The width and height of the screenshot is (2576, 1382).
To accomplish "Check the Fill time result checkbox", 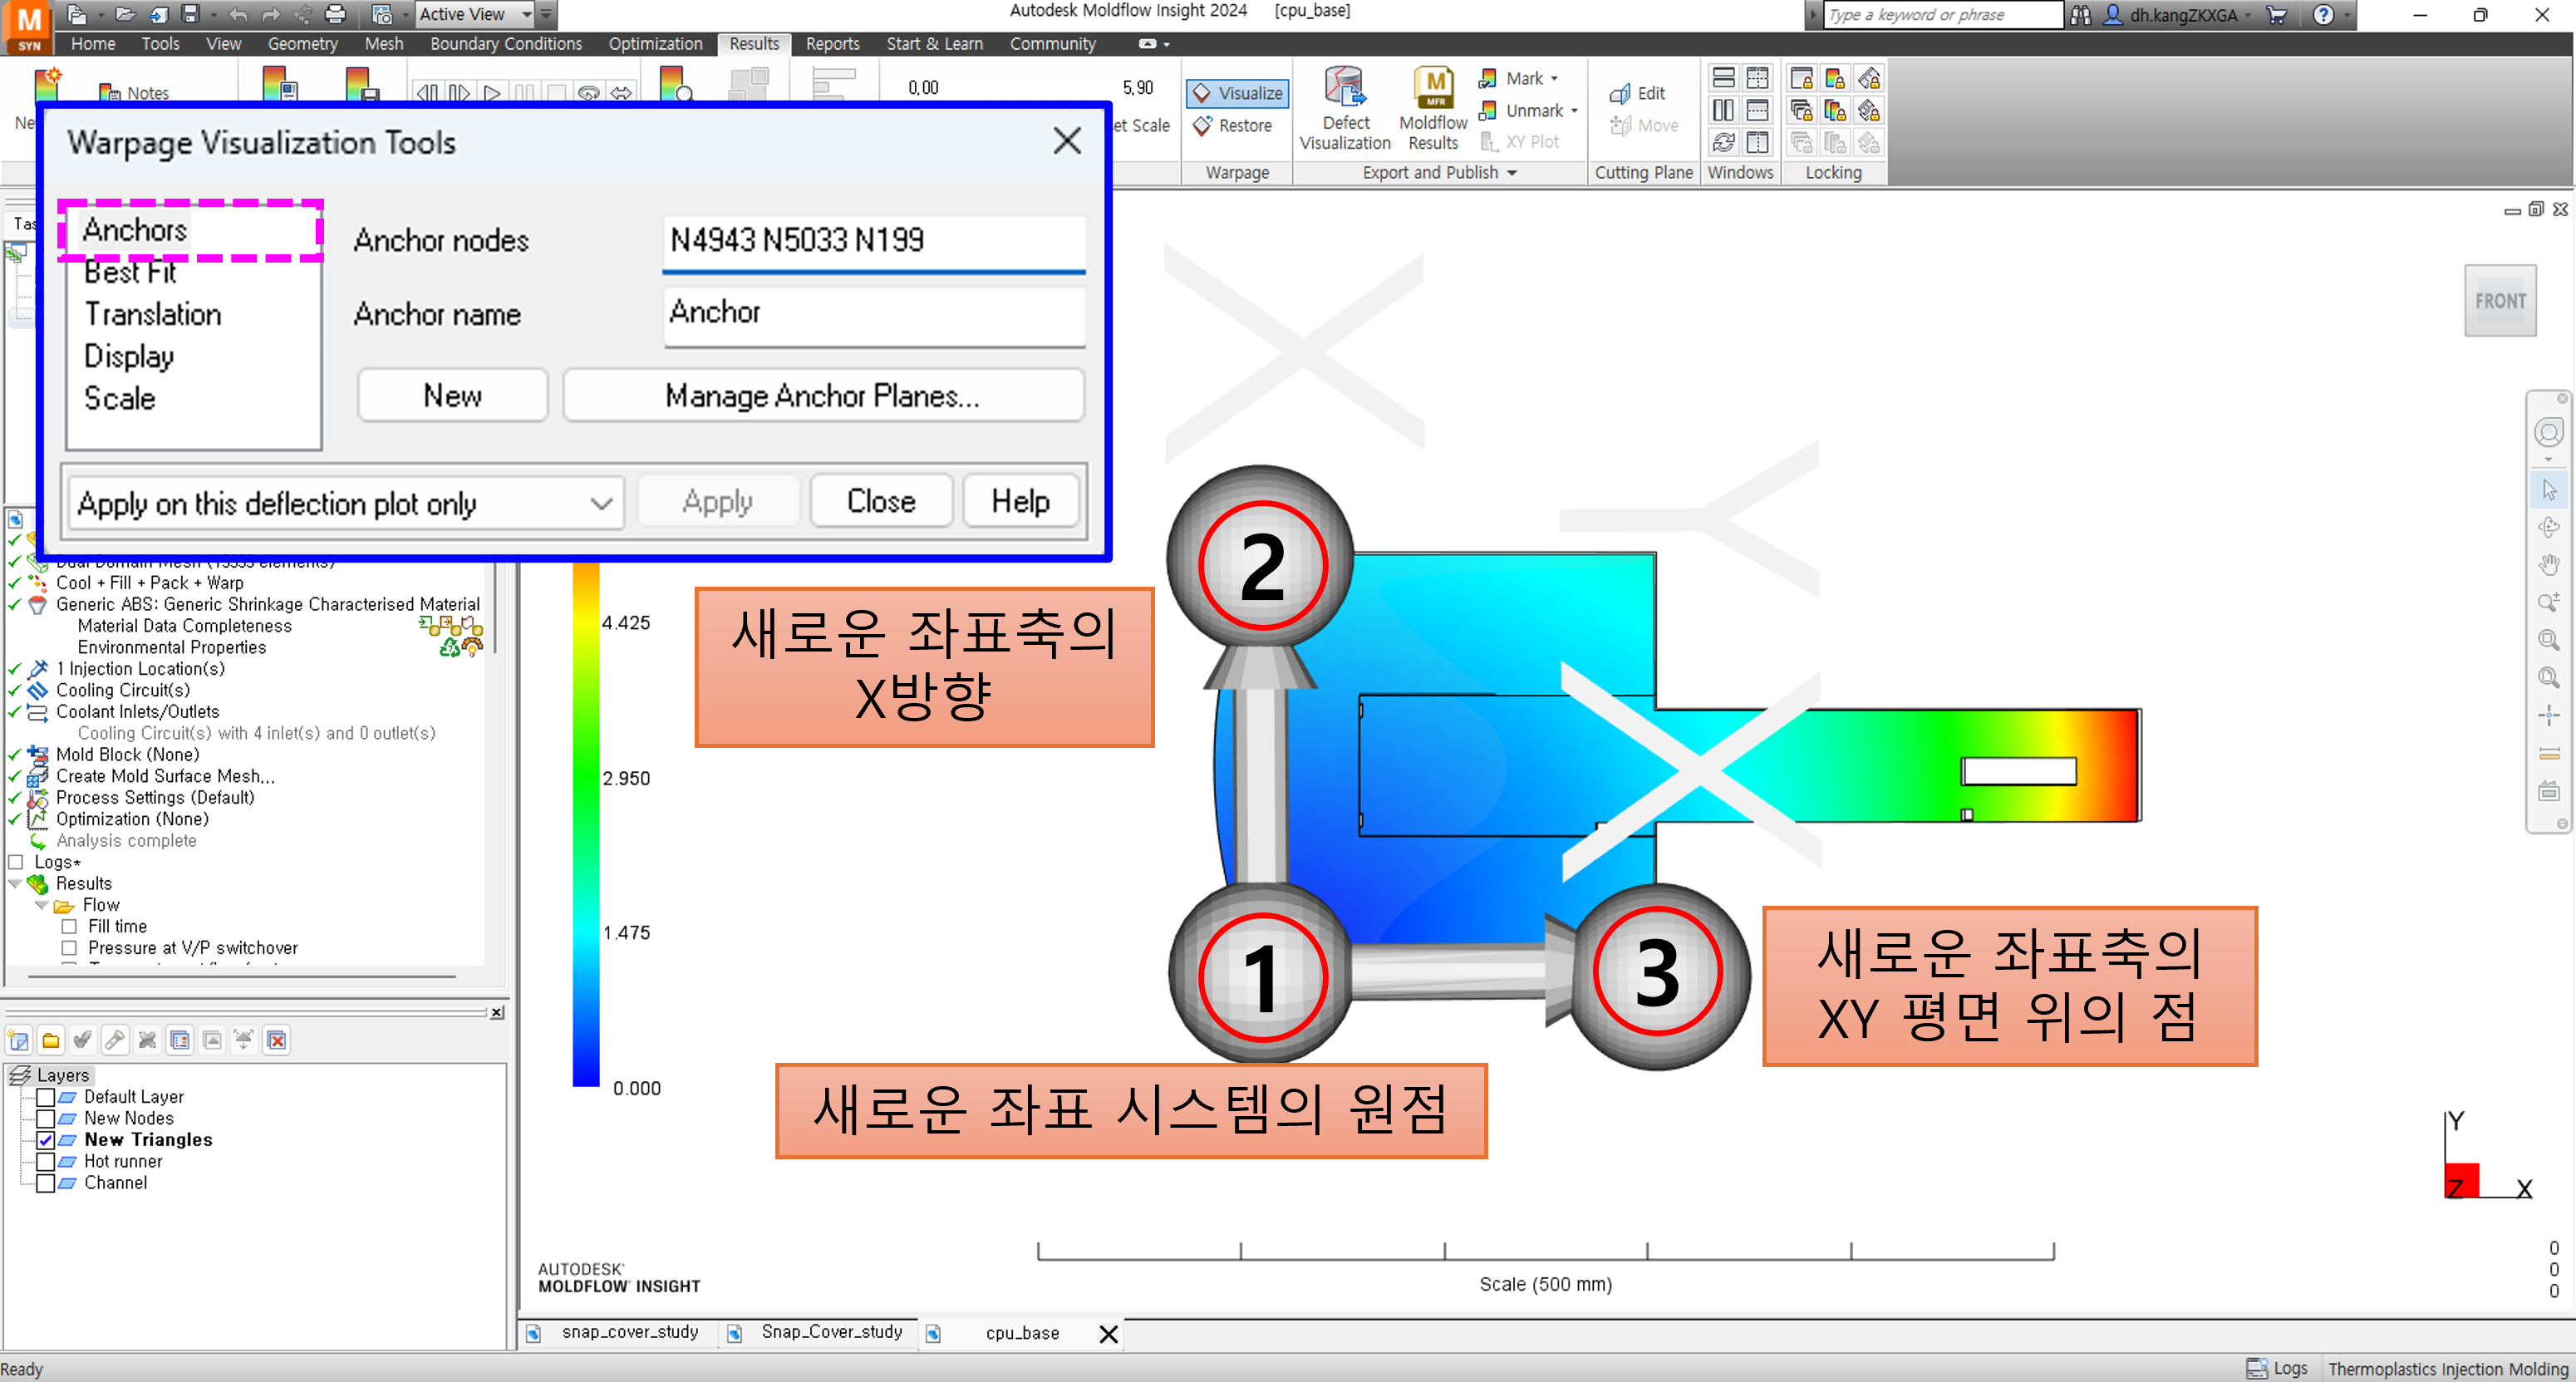I will (69, 927).
